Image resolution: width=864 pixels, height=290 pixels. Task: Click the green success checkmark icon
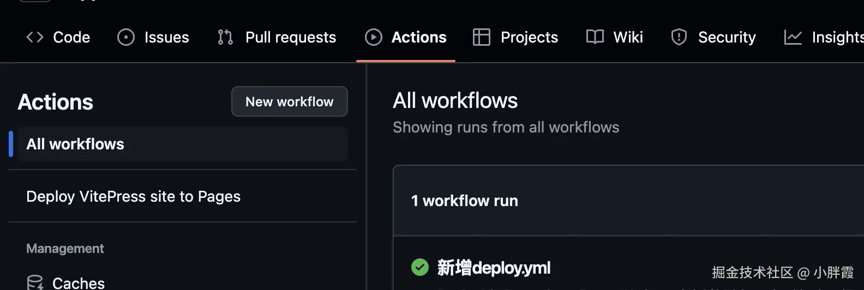pyautogui.click(x=420, y=267)
